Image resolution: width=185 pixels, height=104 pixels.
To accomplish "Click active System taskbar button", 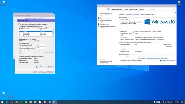I will tap(54, 102).
